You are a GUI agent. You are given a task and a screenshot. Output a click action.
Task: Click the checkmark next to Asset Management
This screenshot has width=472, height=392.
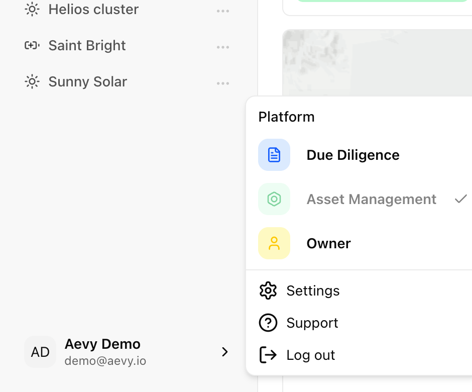(460, 199)
